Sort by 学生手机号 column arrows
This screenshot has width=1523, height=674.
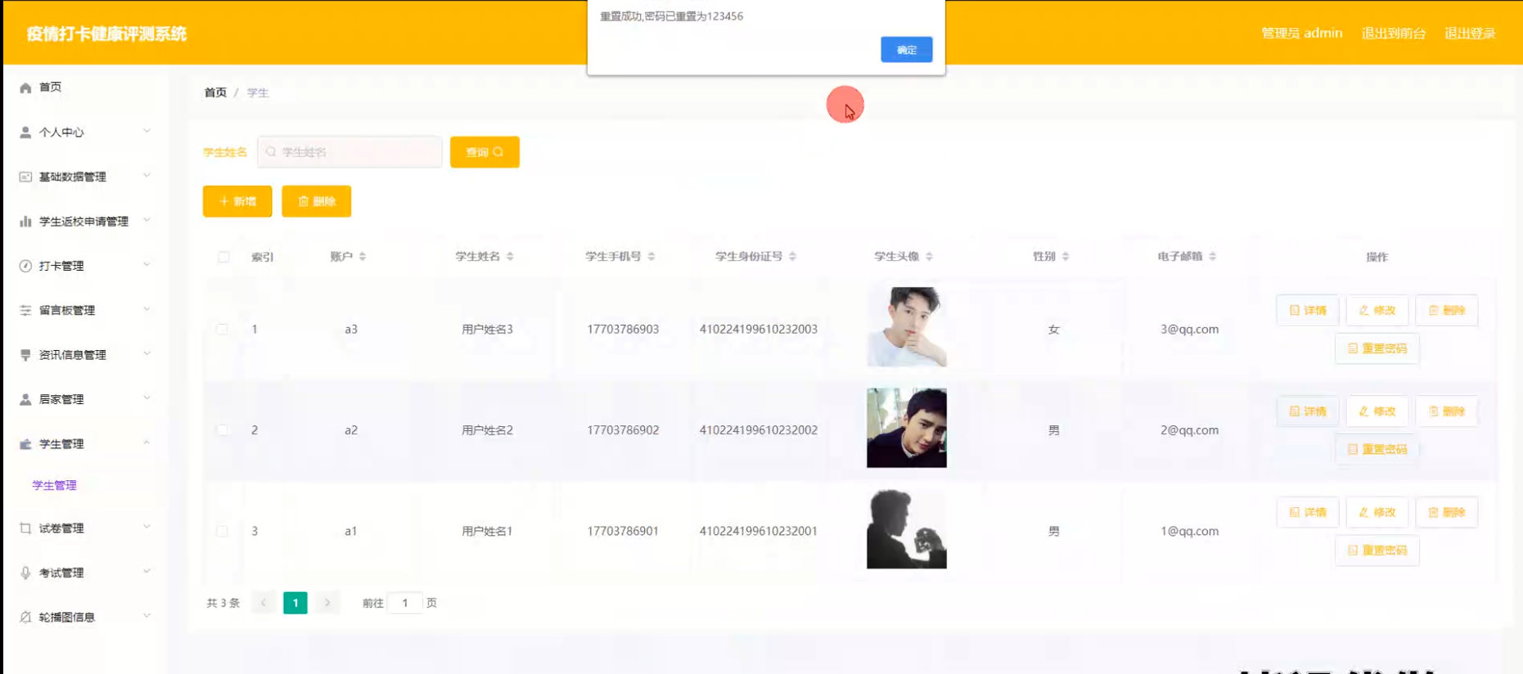[x=651, y=257]
